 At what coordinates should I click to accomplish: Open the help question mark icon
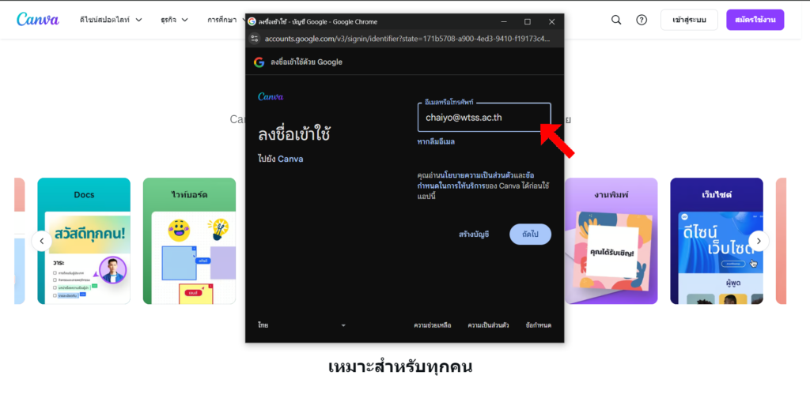tap(641, 20)
